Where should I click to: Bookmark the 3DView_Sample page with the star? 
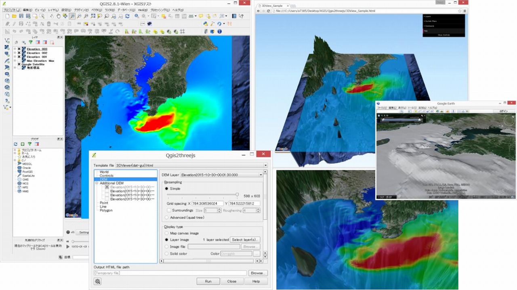pyautogui.click(x=460, y=11)
